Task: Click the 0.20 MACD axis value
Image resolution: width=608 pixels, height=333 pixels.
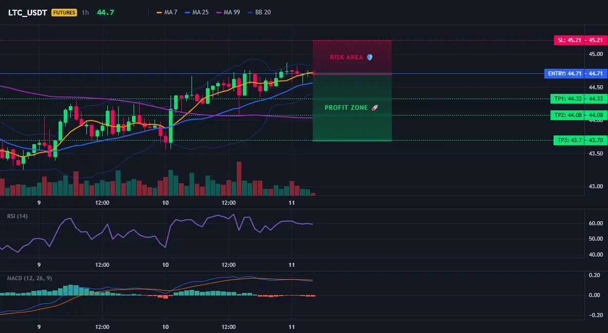Action: (595, 275)
